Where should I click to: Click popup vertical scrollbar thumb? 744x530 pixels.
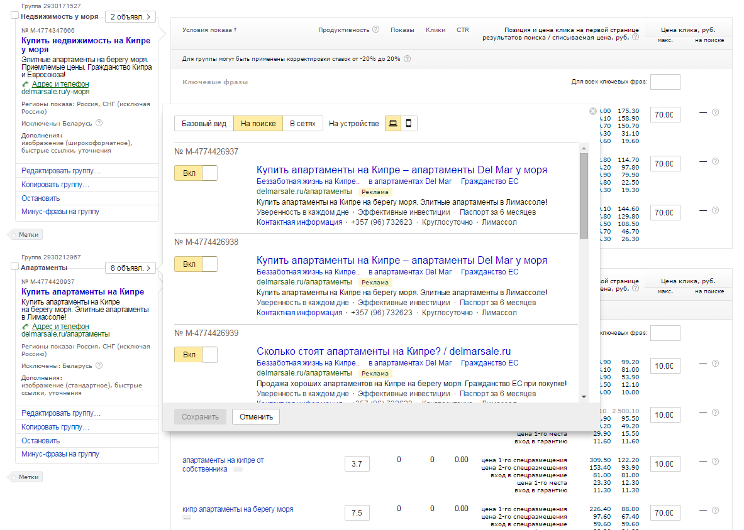(x=584, y=196)
